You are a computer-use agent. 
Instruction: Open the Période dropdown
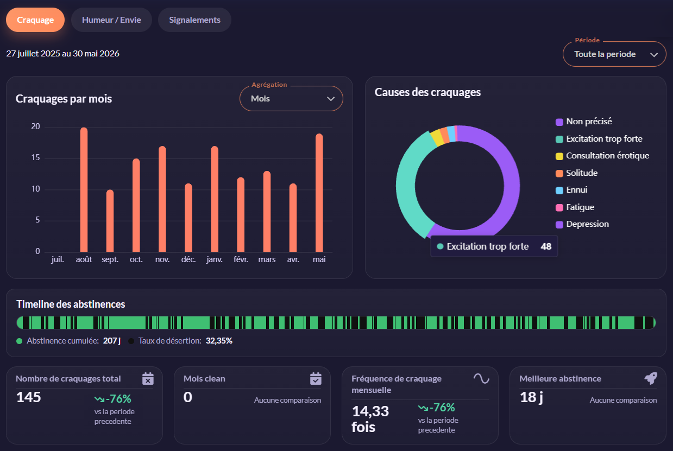tap(614, 54)
